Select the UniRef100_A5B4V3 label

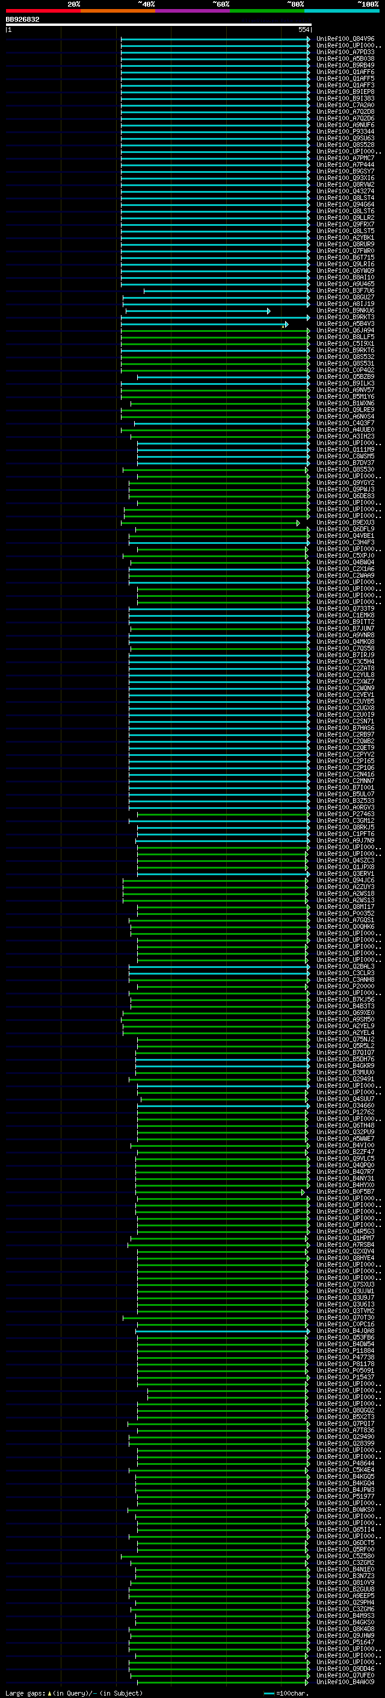point(345,323)
